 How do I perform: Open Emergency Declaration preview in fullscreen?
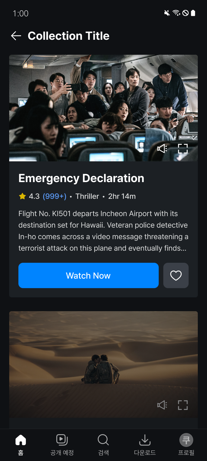coord(183,149)
